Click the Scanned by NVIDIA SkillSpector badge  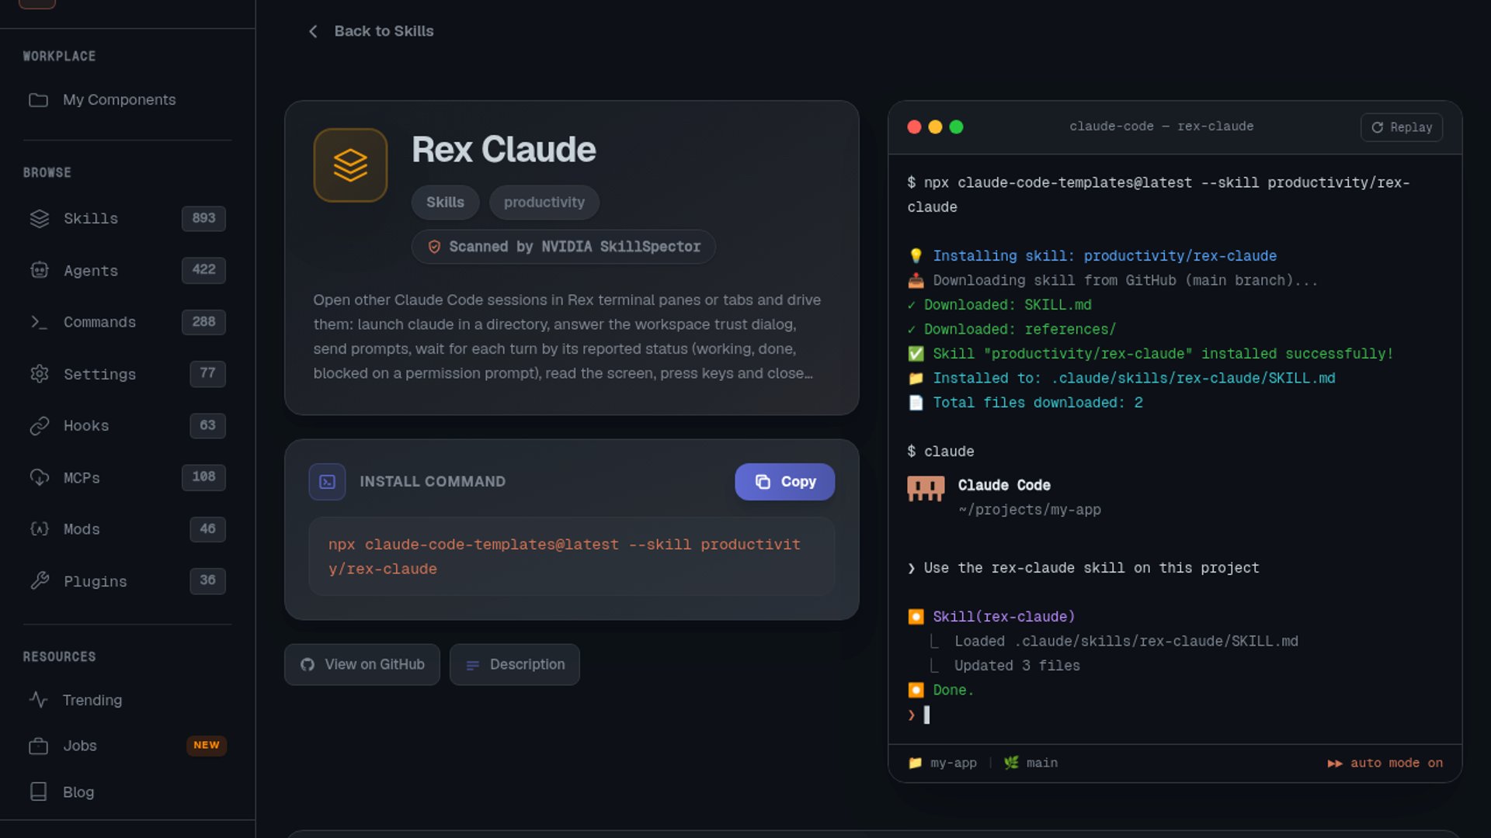click(563, 247)
